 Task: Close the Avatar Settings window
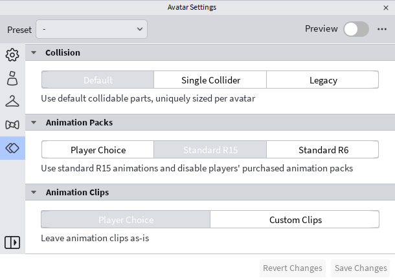[386, 8]
